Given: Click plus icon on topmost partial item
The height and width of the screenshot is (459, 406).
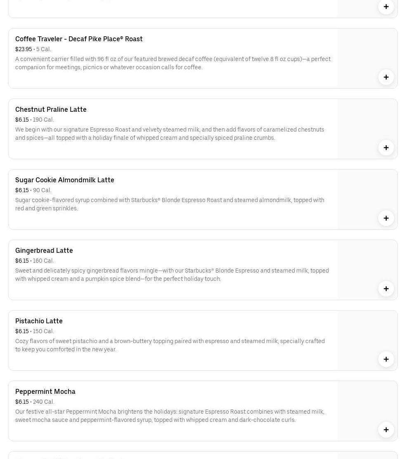Looking at the screenshot, I should coord(386,7).
